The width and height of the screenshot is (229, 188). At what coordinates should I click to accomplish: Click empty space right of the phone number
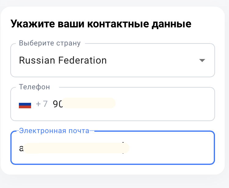pyautogui.click(x=164, y=104)
